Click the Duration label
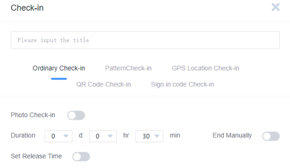The width and height of the screenshot is (290, 168). 23,135
